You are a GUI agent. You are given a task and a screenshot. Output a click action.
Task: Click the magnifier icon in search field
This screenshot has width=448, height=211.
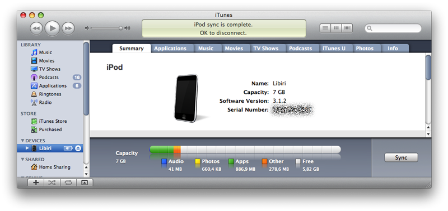click(x=370, y=28)
